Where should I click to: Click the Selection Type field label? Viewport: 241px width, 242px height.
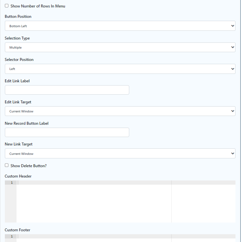(x=17, y=38)
